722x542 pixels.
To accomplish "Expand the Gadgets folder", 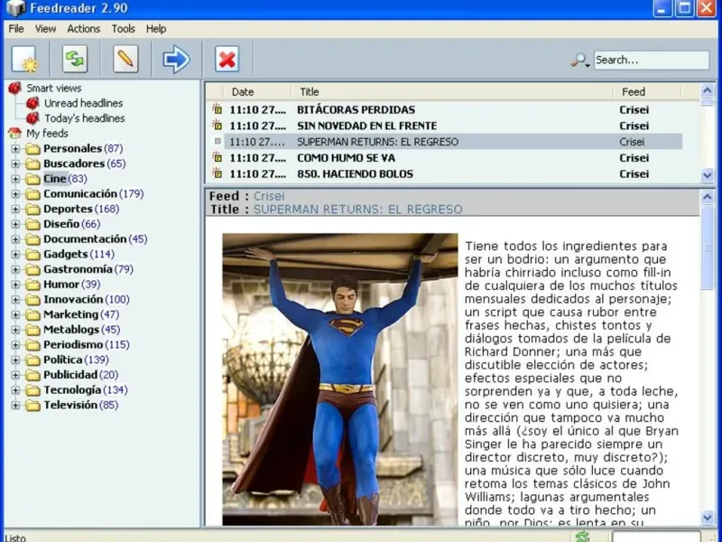I will [15, 255].
